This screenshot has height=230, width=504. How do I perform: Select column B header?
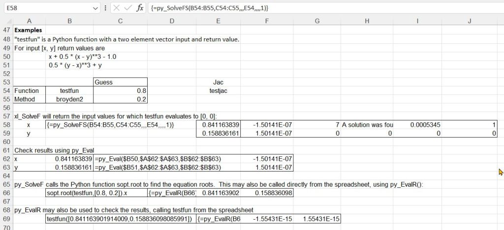(69, 21)
